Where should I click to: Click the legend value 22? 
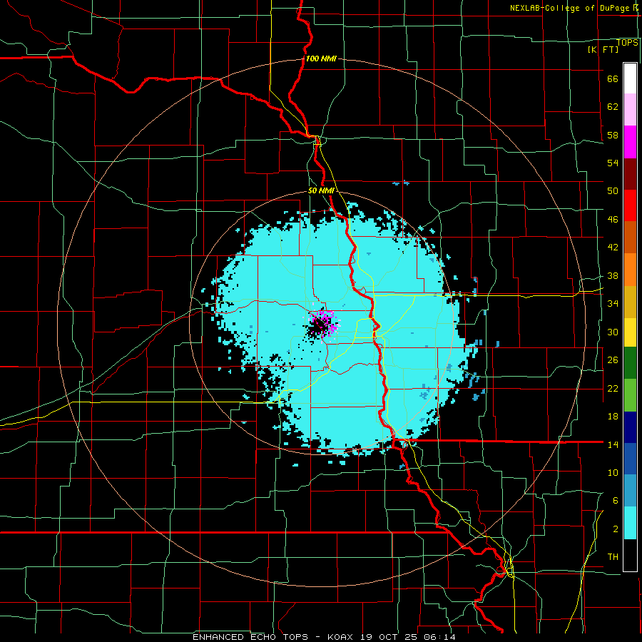613,388
